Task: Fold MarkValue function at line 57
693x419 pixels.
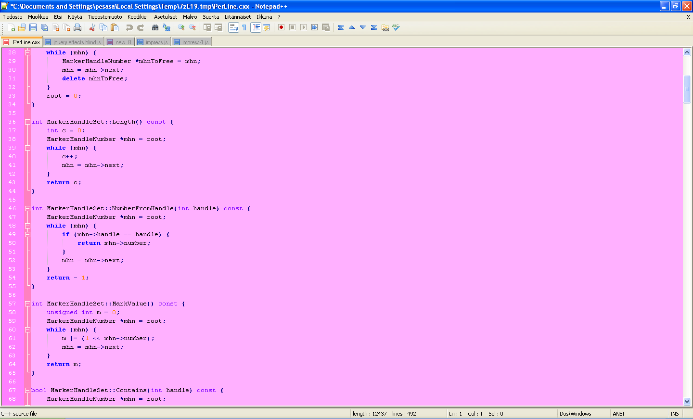Action: pos(27,304)
